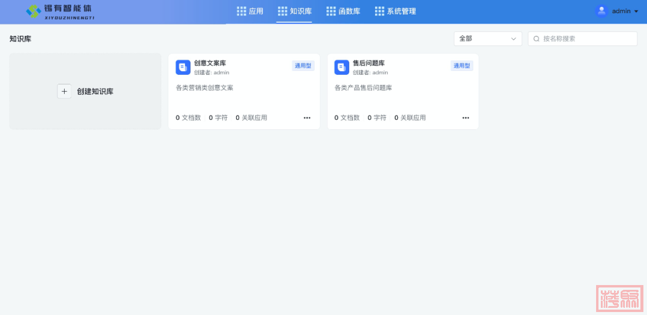
Task: Open the 售后问题库 knowledge base title
Action: tap(368, 63)
